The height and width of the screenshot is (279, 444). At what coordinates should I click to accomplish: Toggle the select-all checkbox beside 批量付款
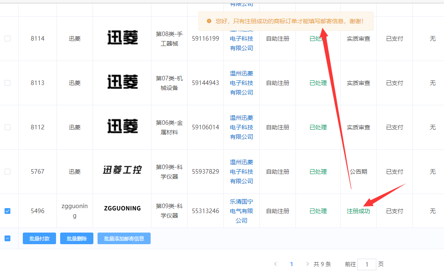[7, 238]
